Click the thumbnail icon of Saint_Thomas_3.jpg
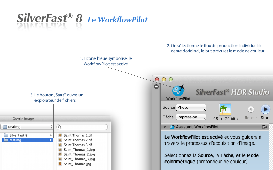The height and width of the screenshot is (170, 273). pos(60,159)
